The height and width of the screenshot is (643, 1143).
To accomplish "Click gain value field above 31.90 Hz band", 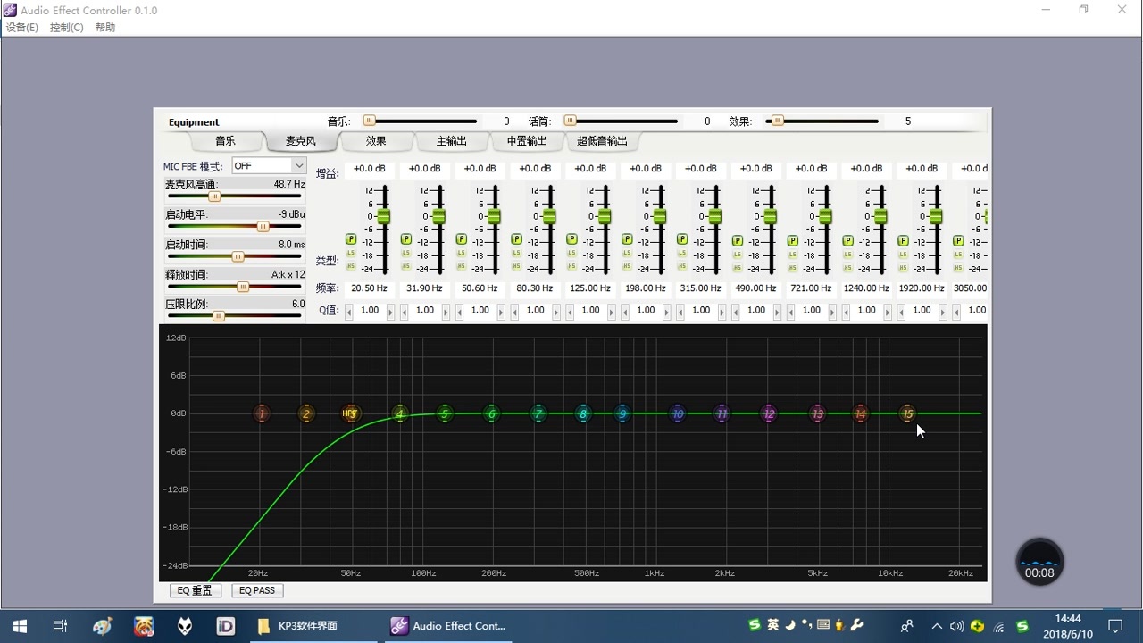I will click(425, 169).
